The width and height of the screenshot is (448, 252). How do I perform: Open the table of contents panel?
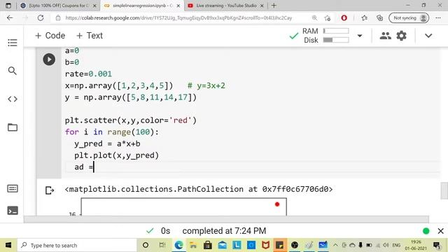[x=13, y=43]
